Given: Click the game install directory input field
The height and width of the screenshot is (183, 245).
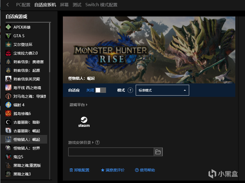Looking at the screenshot, I should 111,152.
